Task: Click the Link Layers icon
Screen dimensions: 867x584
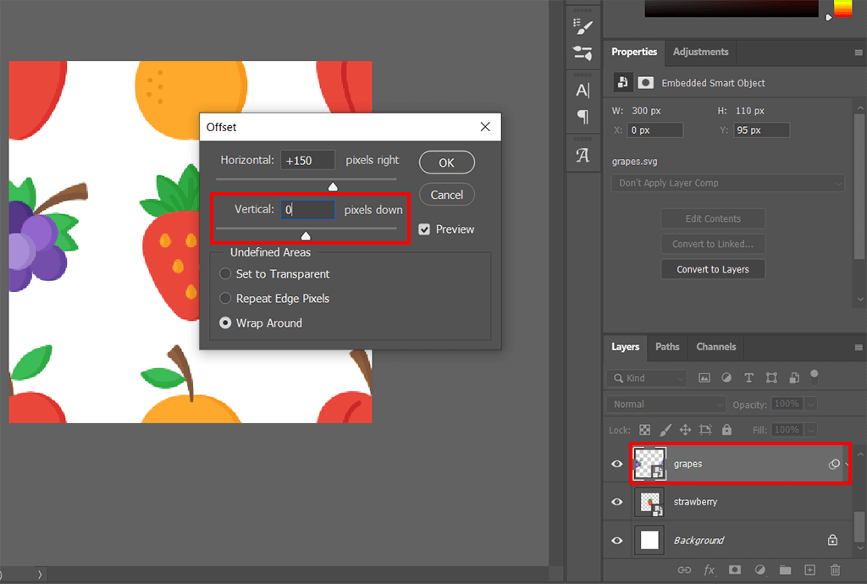Action: (x=684, y=570)
